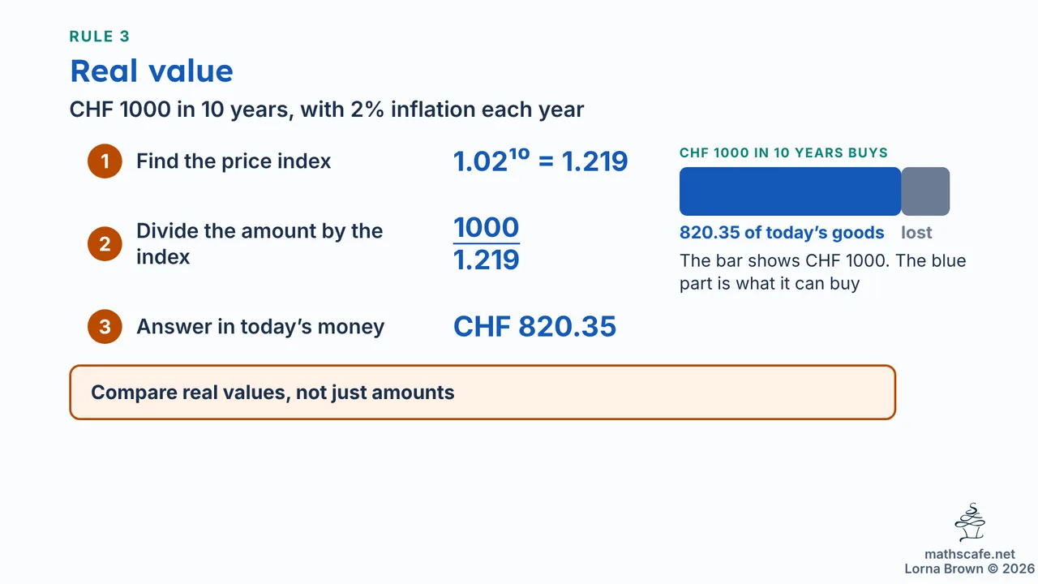
Task: Select the blue portion of the bar
Action: [790, 191]
